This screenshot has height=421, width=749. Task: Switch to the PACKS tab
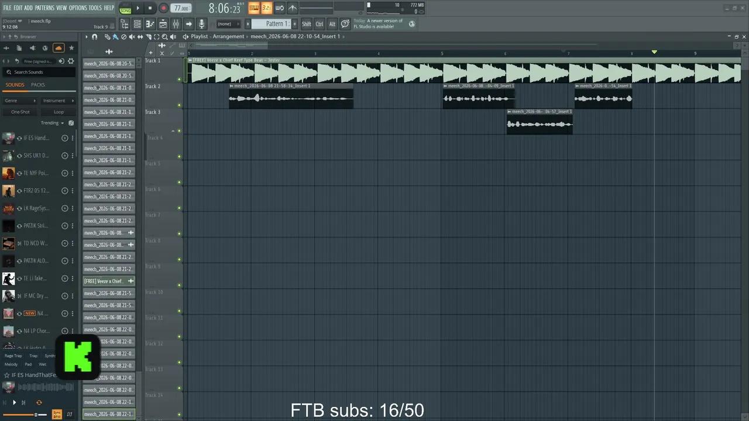[38, 85]
